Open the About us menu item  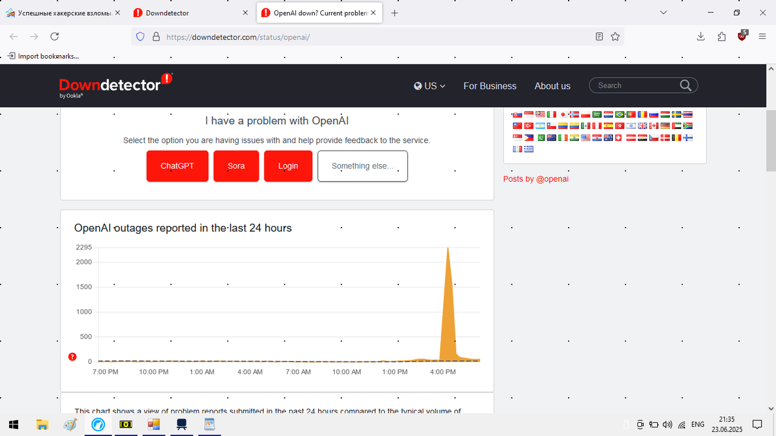click(x=552, y=86)
